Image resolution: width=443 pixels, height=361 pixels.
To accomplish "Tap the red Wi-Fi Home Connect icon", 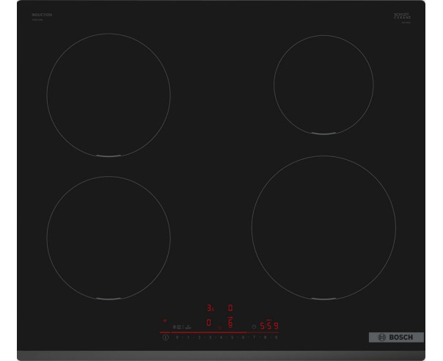I will click(165, 321).
